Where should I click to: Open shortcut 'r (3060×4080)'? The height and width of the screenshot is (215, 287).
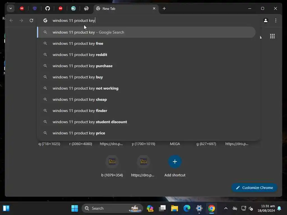(x=81, y=144)
